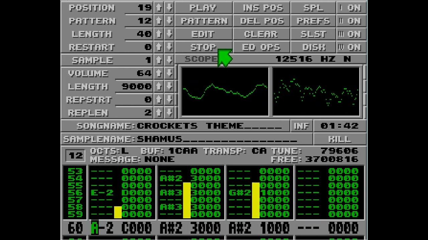This screenshot has width=428, height=240.
Task: Play current pattern with PATTERN button
Action: tap(203, 21)
